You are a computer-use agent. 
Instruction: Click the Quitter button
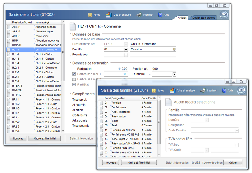point(233,163)
